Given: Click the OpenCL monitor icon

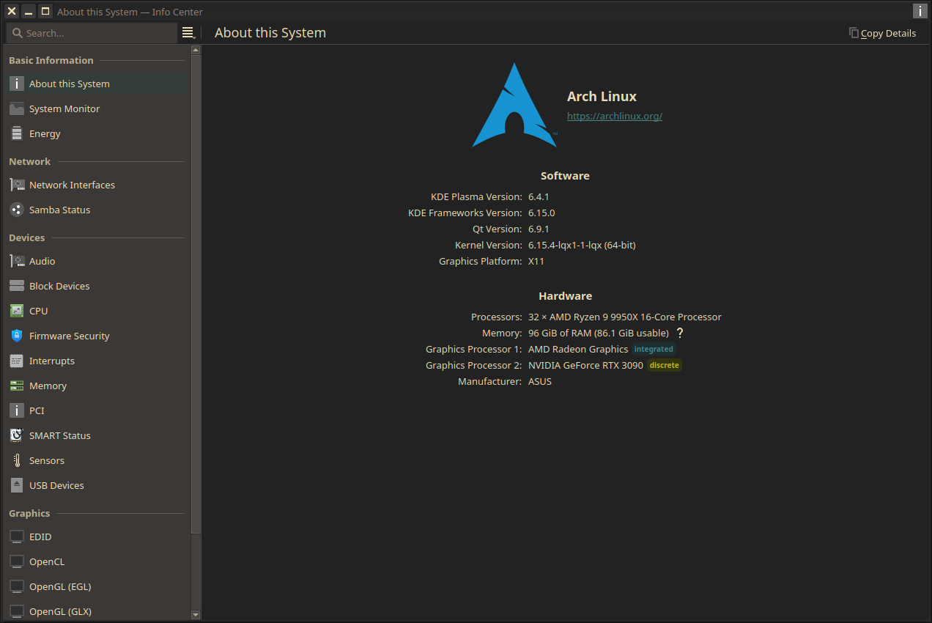Looking at the screenshot, I should point(17,561).
